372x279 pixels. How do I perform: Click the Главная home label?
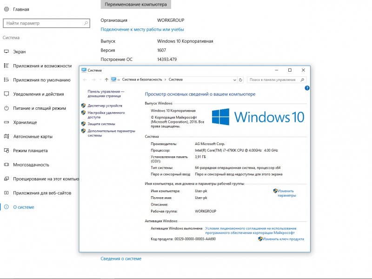tap(21, 9)
